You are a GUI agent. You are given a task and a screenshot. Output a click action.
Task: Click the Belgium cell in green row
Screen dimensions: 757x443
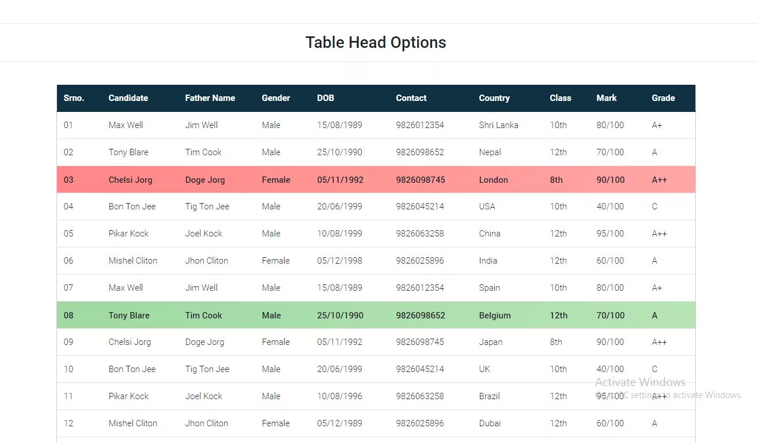[x=495, y=316]
